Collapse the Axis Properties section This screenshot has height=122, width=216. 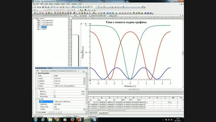(x=36, y=73)
